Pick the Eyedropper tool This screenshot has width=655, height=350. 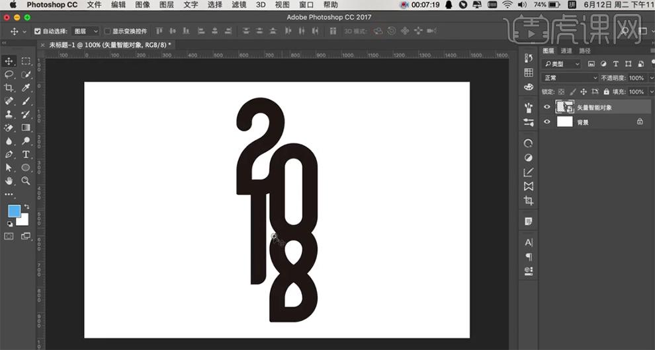(26, 88)
